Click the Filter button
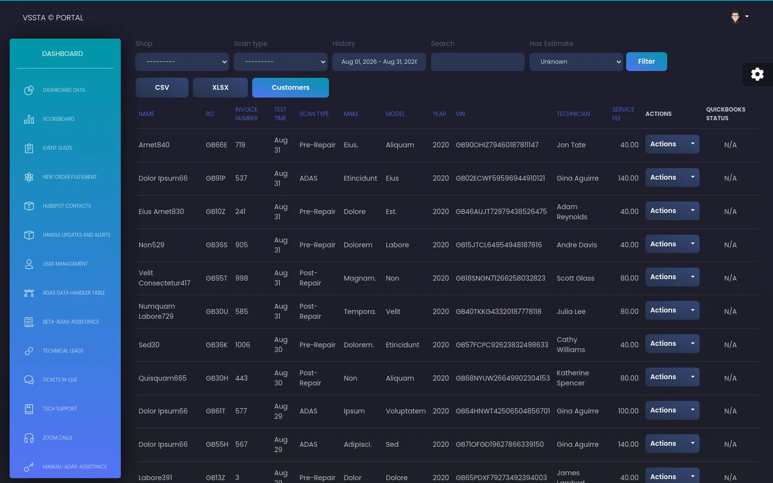Image resolution: width=773 pixels, height=483 pixels. pos(646,62)
